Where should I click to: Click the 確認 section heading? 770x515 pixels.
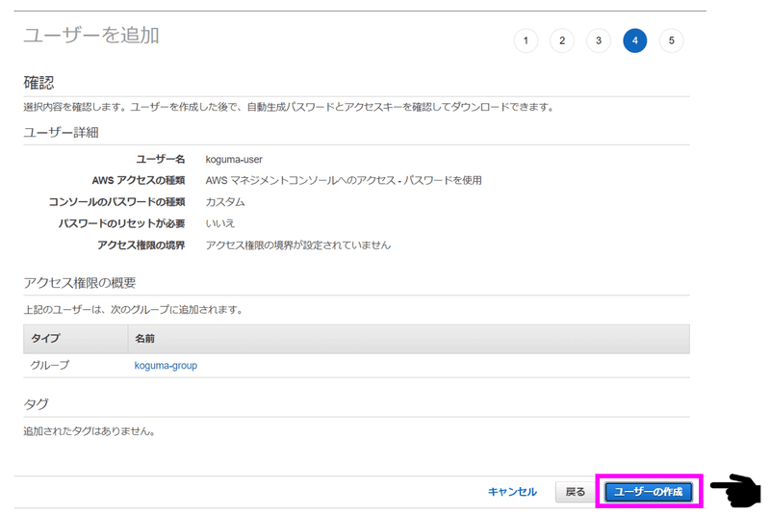click(x=38, y=83)
